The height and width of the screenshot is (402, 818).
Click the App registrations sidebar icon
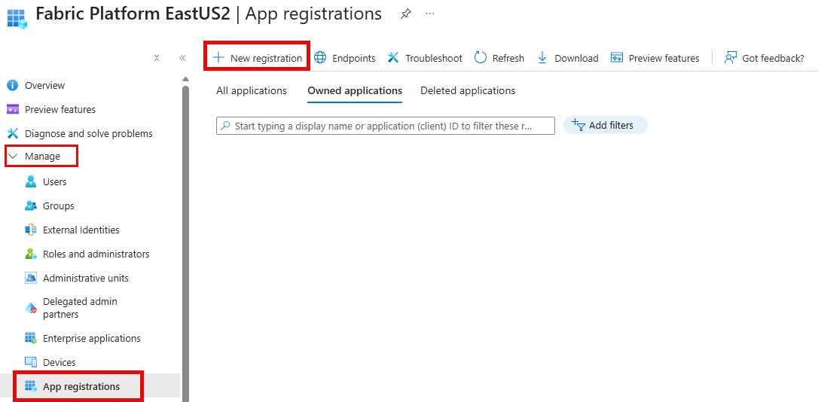(x=31, y=387)
